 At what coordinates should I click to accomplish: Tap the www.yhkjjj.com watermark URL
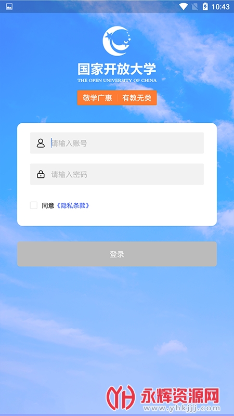point(180,408)
